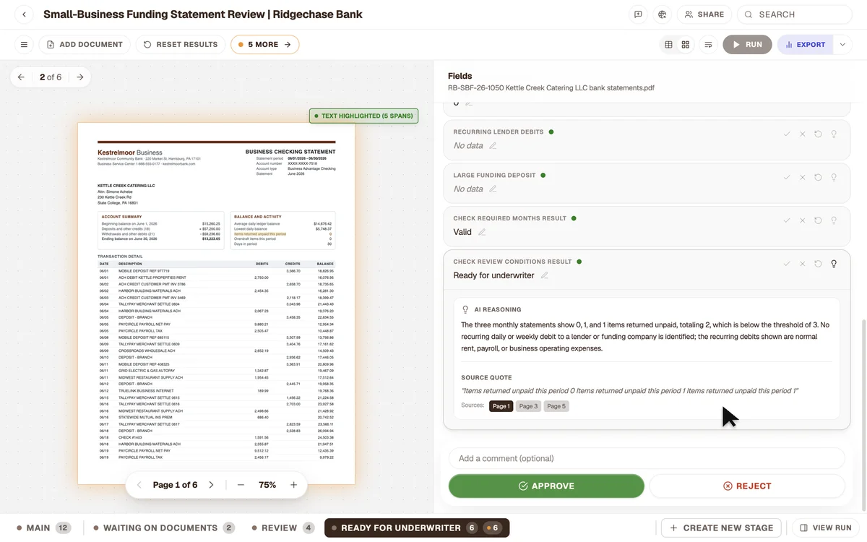Click the Reject button

(747, 486)
